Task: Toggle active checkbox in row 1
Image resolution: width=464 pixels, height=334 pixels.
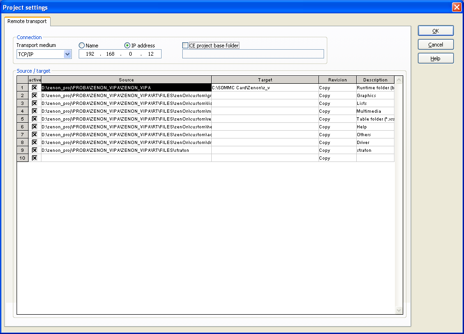Action: point(35,87)
